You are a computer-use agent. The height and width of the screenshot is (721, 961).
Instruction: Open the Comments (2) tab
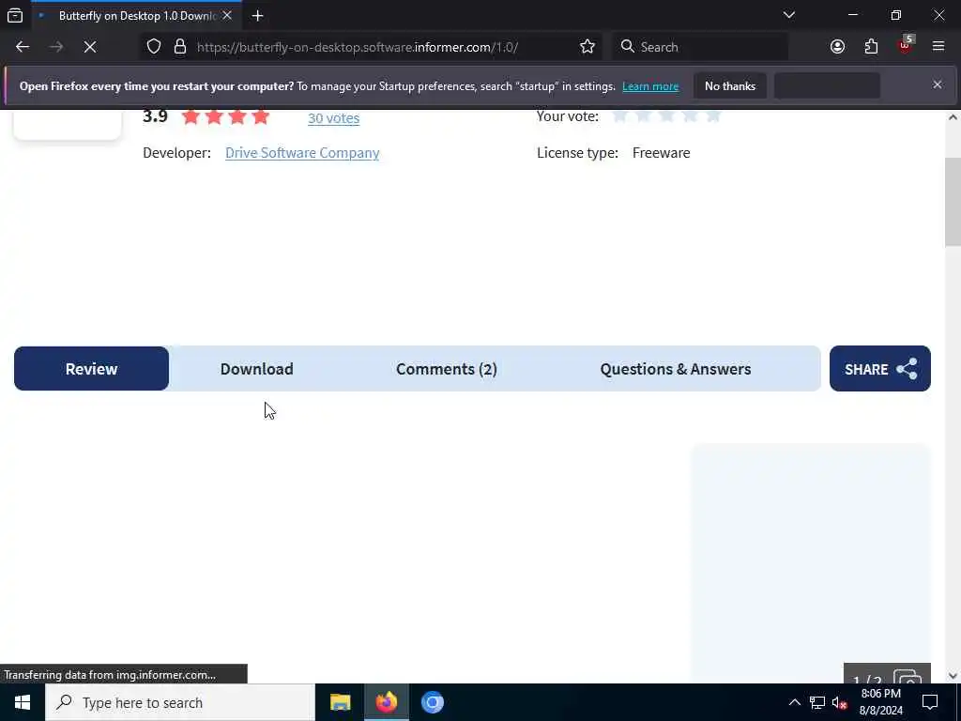[446, 368]
